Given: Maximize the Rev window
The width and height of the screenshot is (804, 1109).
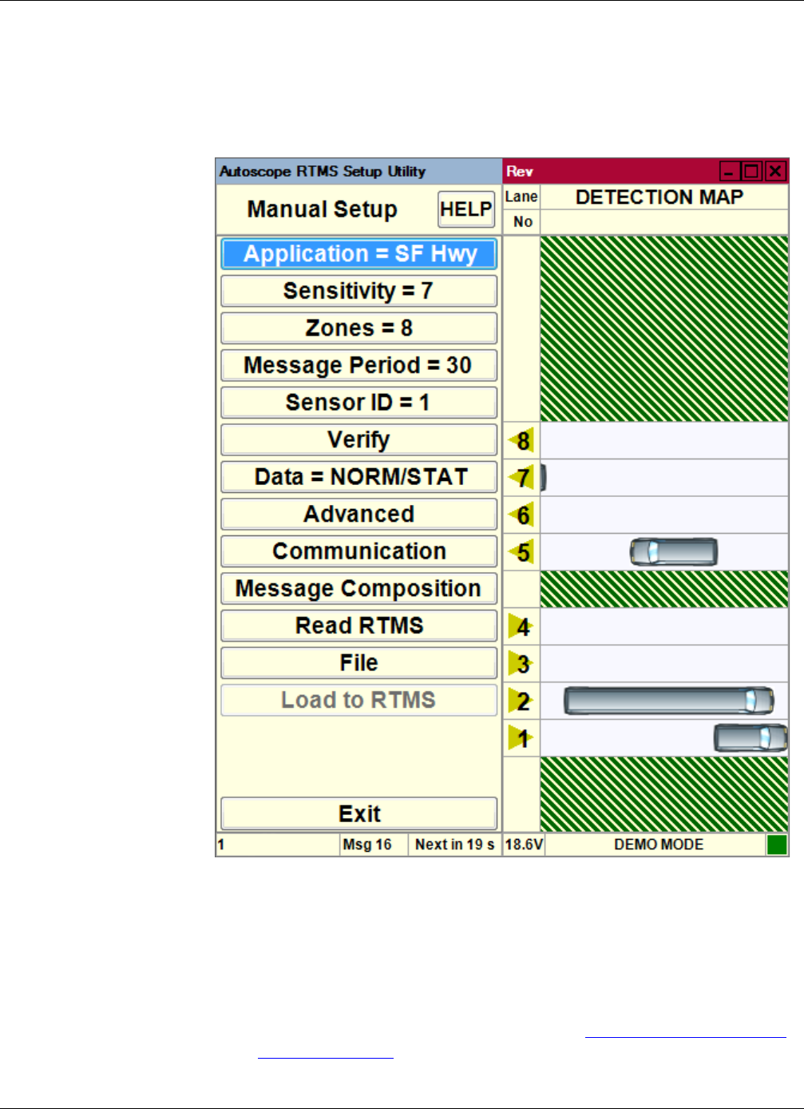Looking at the screenshot, I should click(751, 171).
